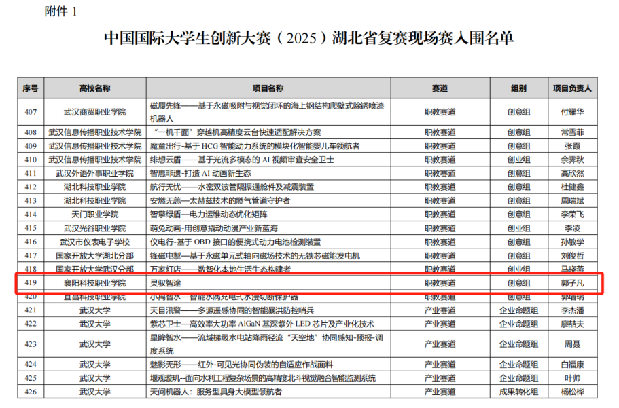Click the 武汉外语外事职业学院 cell
This screenshot has height=408, width=619.
tap(94, 173)
